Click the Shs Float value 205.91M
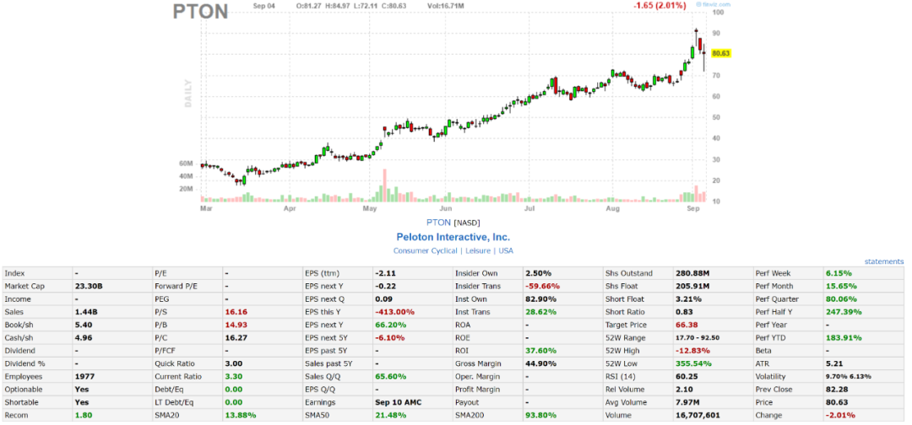 click(692, 286)
